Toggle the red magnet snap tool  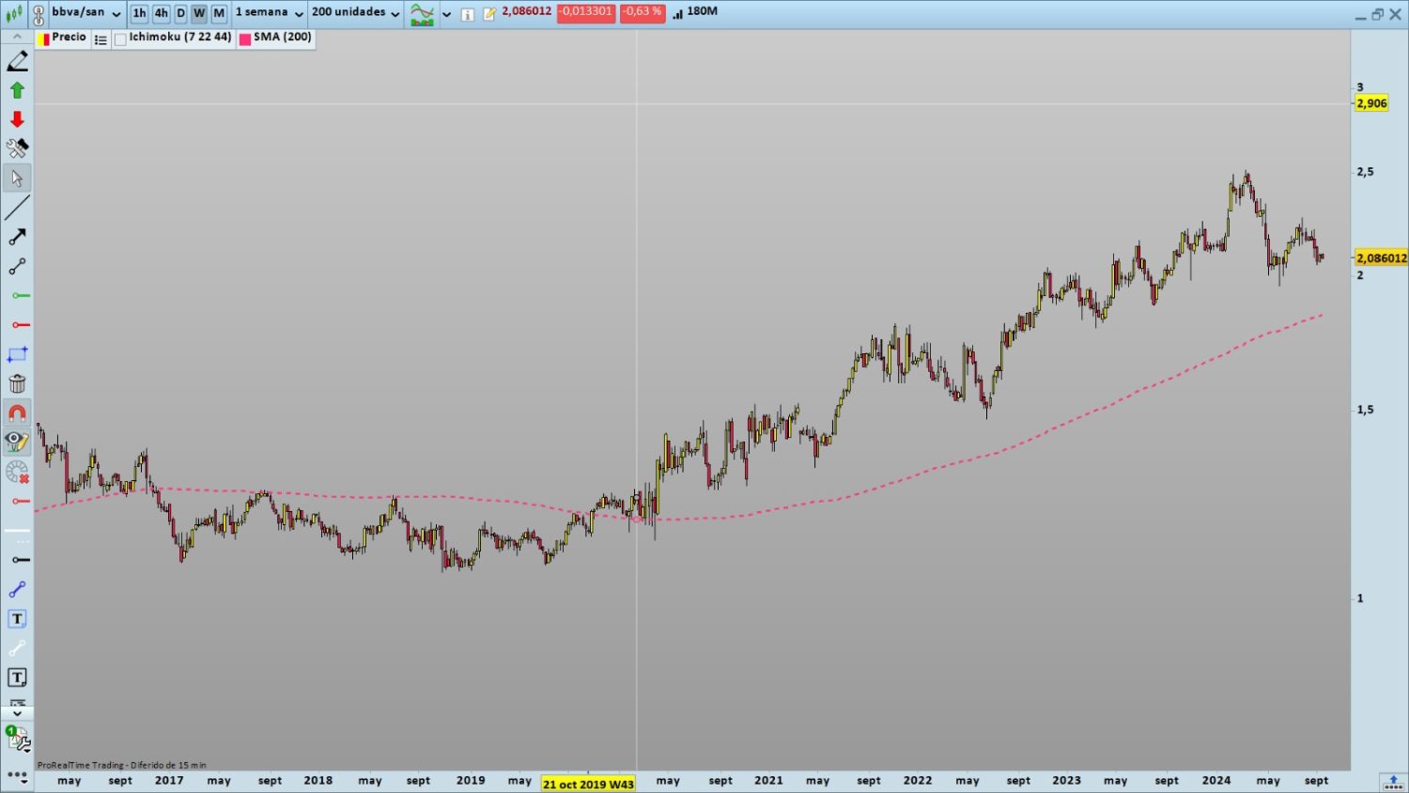[x=17, y=412]
